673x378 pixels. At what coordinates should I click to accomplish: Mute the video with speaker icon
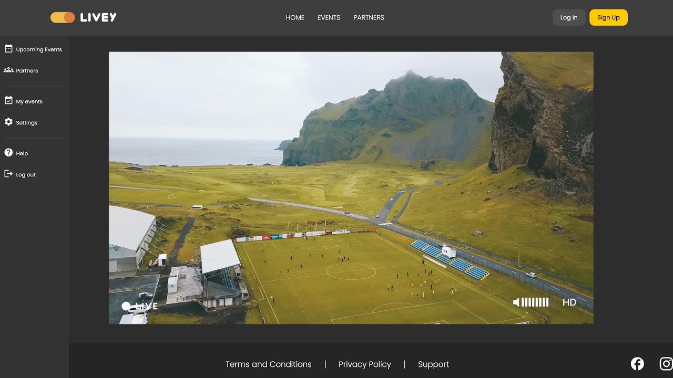tap(516, 302)
